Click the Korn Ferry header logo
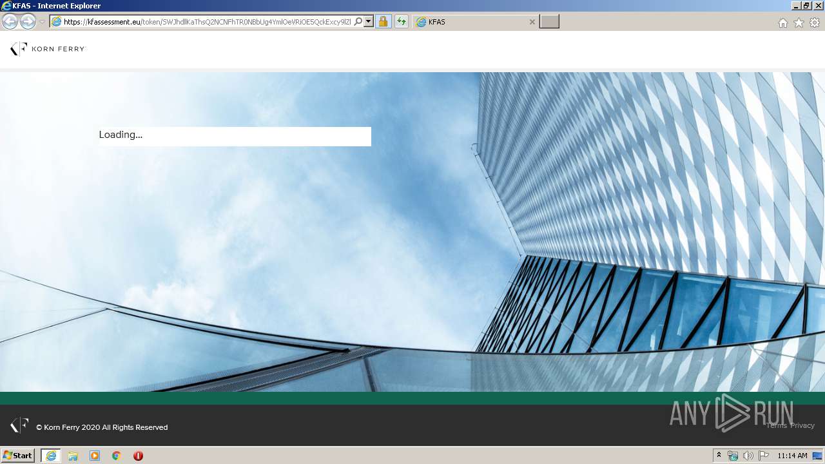This screenshot has height=464, width=825. (48, 49)
